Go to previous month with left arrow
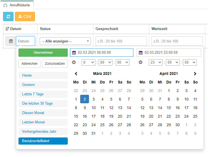Viewport: 208px width, 157px height. tap(76, 74)
